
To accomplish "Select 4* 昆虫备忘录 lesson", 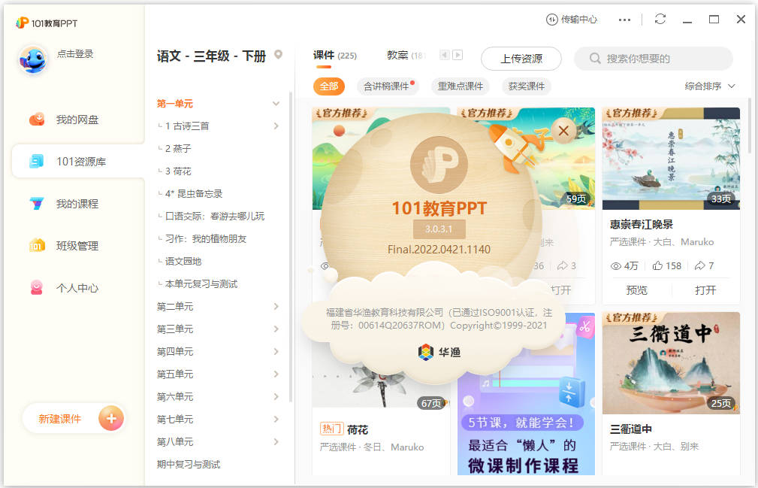I will [x=194, y=194].
